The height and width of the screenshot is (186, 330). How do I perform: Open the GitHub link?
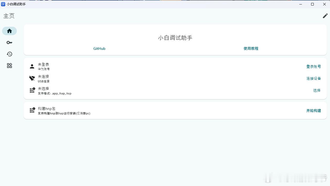pyautogui.click(x=99, y=49)
